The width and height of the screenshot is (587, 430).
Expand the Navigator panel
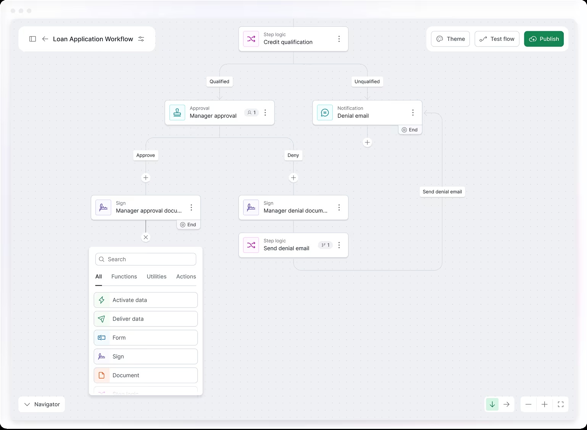pyautogui.click(x=42, y=404)
